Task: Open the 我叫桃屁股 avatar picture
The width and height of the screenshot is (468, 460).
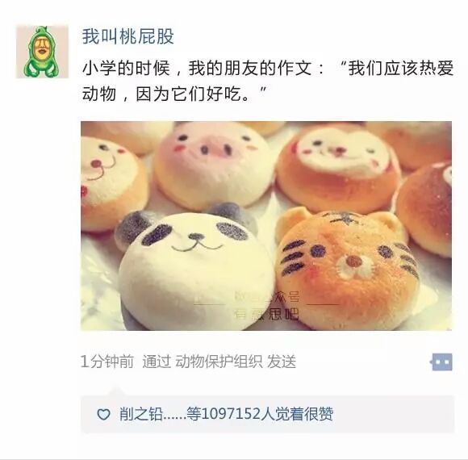Action: [x=42, y=52]
